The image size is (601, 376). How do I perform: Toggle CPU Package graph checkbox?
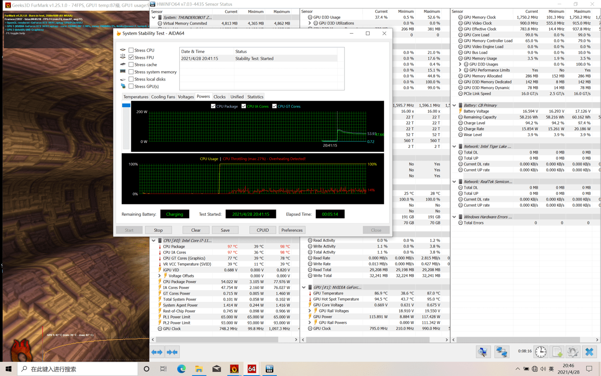pyautogui.click(x=213, y=106)
